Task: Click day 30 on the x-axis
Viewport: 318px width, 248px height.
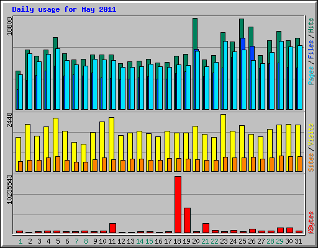Action: (289, 241)
